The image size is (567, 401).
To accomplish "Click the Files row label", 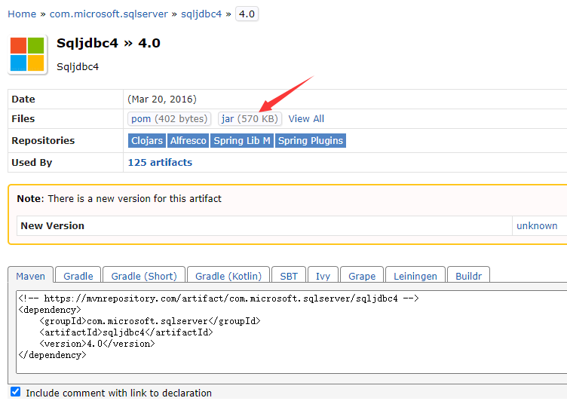I will [x=23, y=118].
